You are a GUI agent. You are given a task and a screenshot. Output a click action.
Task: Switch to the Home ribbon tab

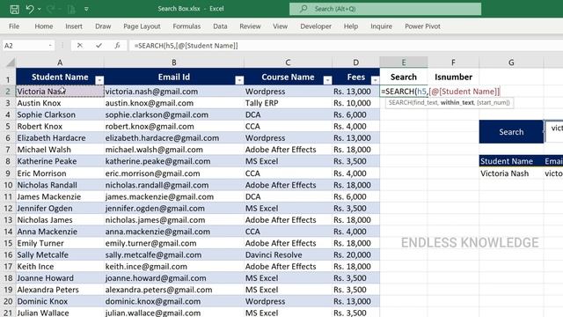pyautogui.click(x=44, y=26)
